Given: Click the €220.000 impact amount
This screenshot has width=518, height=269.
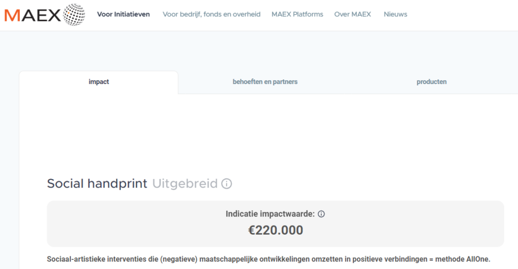Looking at the screenshot, I should 276,231.
